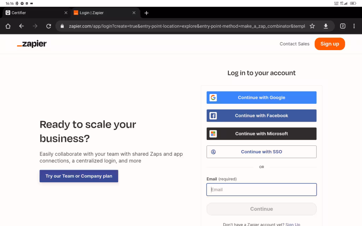Click the greyed Continue button
Viewport: 362px width, 226px height.
261,209
